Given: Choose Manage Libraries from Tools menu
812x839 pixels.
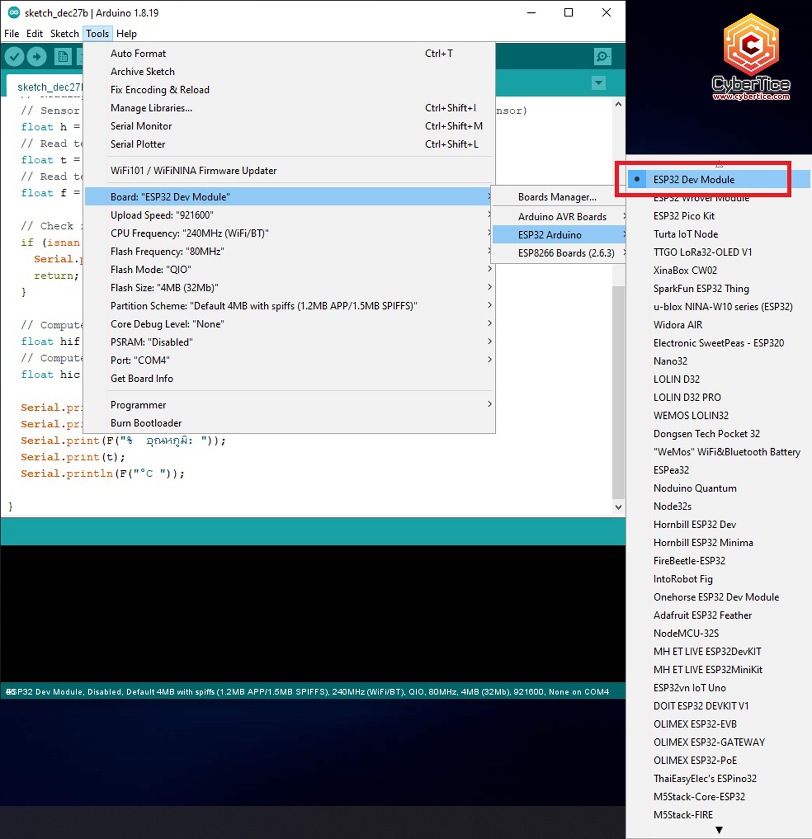Looking at the screenshot, I should (151, 108).
